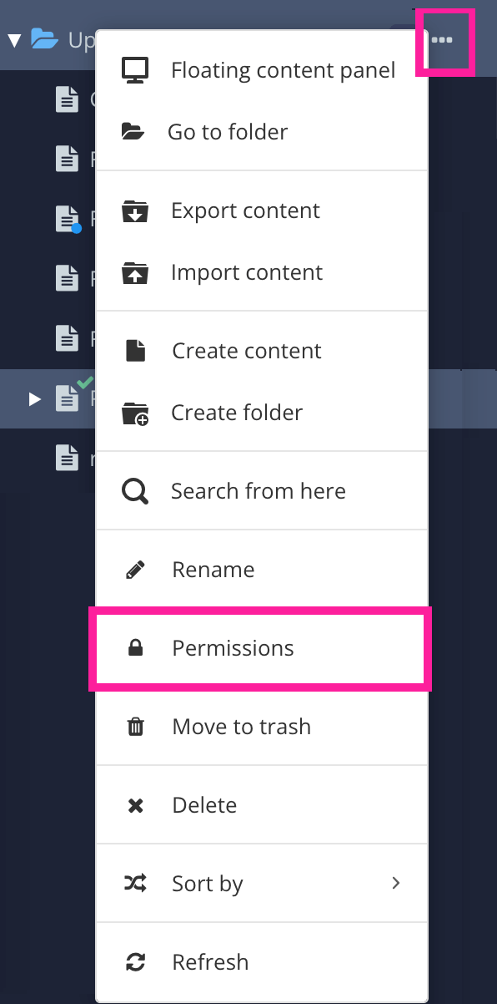Viewport: 497px width, 1004px height.
Task: Click the highlighted ellipsis options button
Action: tap(444, 38)
